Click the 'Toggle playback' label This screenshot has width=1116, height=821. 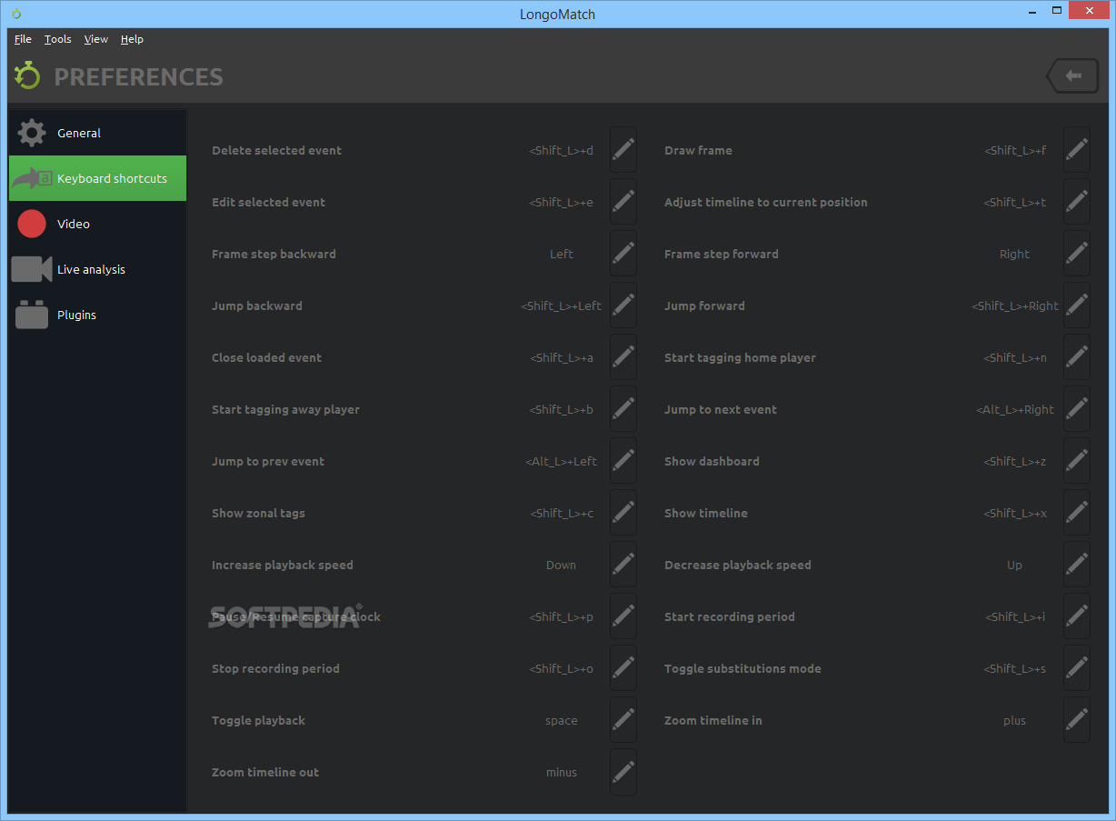point(258,720)
